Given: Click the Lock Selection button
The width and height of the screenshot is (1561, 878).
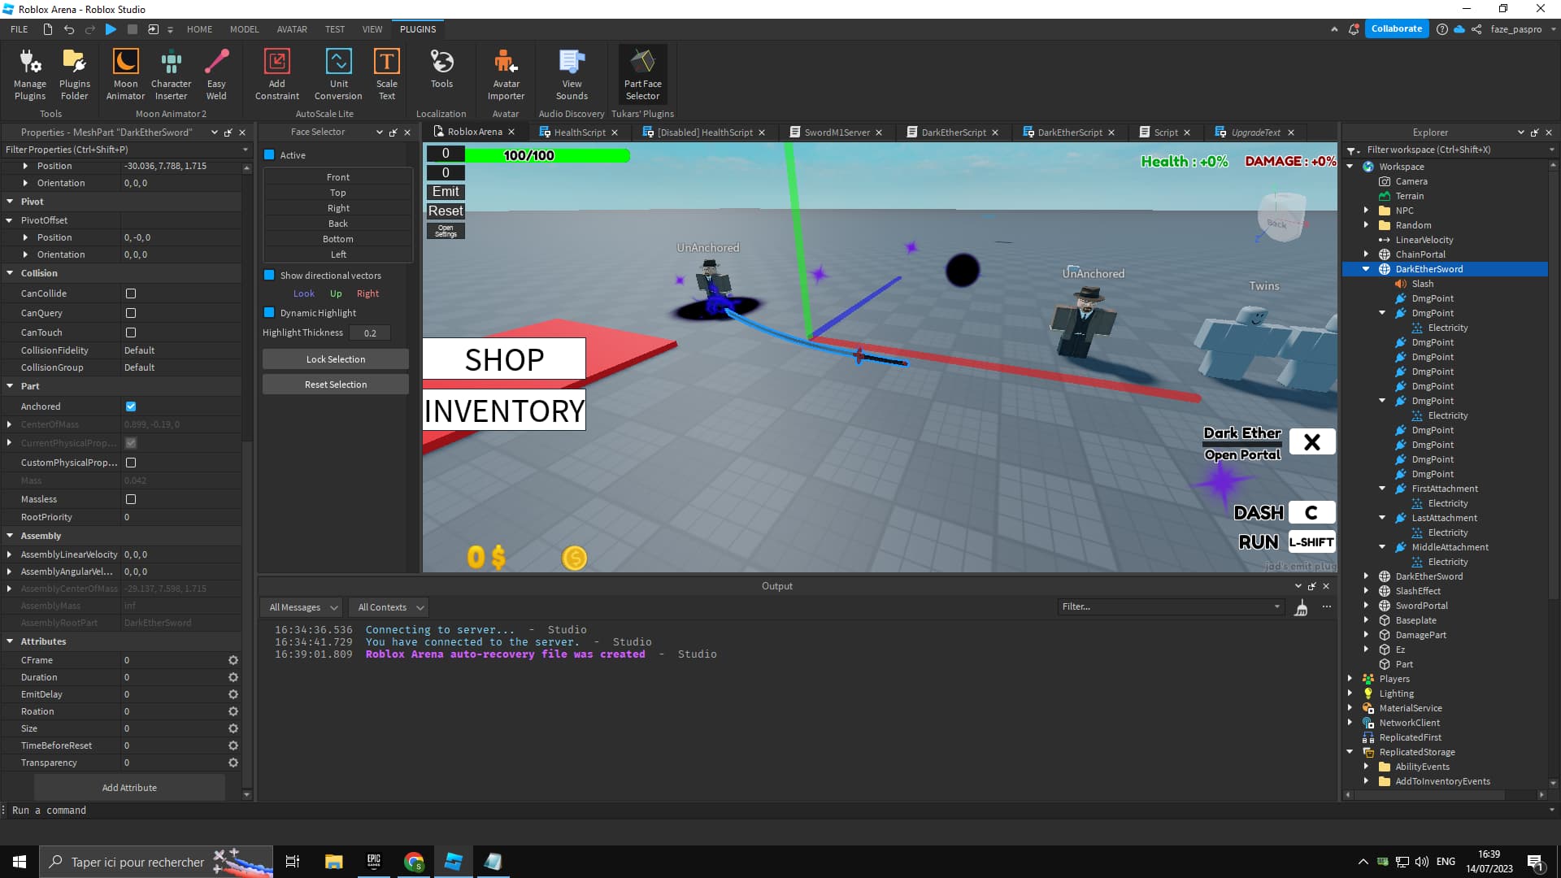Looking at the screenshot, I should click(x=335, y=359).
